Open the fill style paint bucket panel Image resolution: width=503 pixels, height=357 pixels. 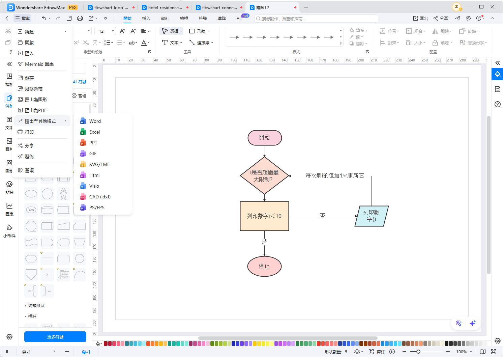[497, 74]
